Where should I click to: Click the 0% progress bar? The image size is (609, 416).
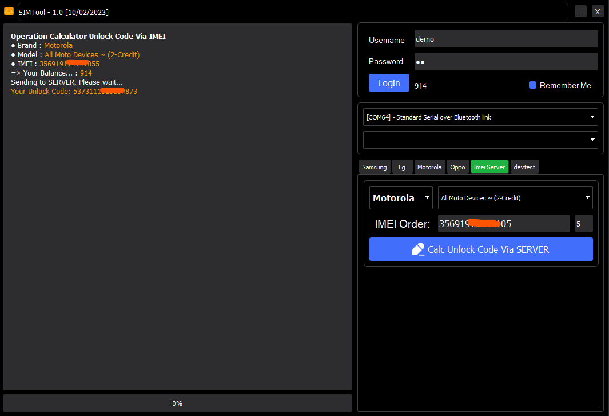177,403
